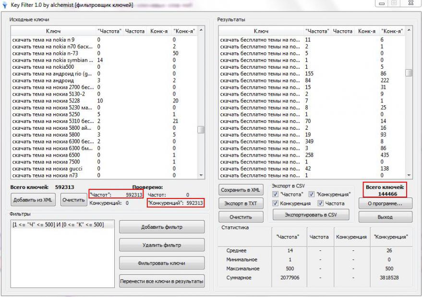The width and height of the screenshot is (422, 297).
Task: Click 'Экспортировать в CSV' button
Action: coord(311,215)
